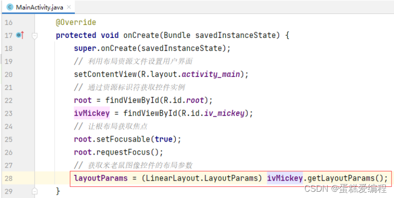This screenshot has height=198, width=394.
Task: Click the comment '让根布局获取焦点'
Action: 118,126
